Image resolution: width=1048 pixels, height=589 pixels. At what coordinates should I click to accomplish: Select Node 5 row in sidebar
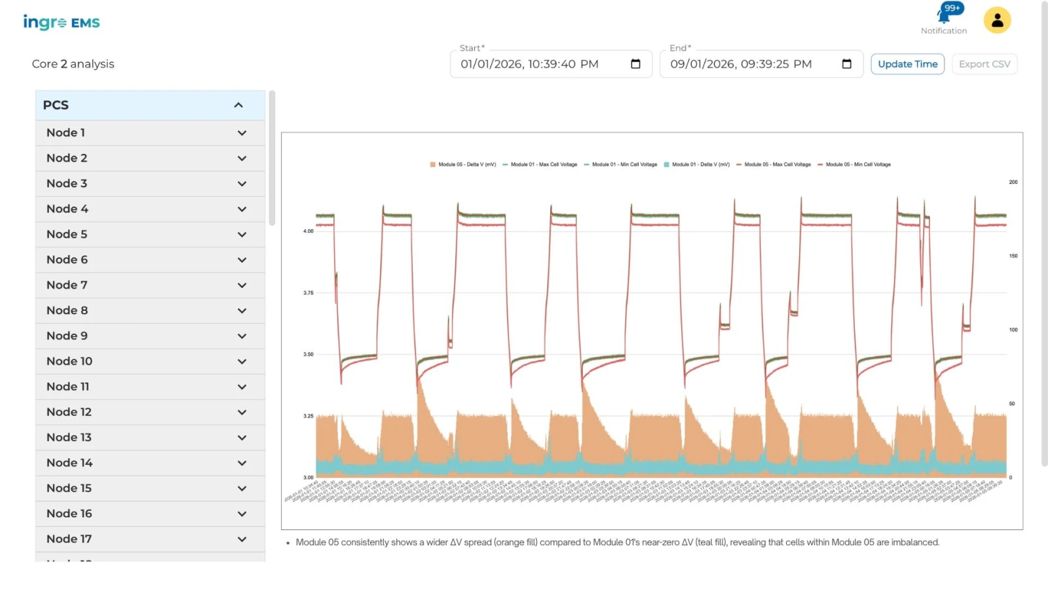(150, 234)
